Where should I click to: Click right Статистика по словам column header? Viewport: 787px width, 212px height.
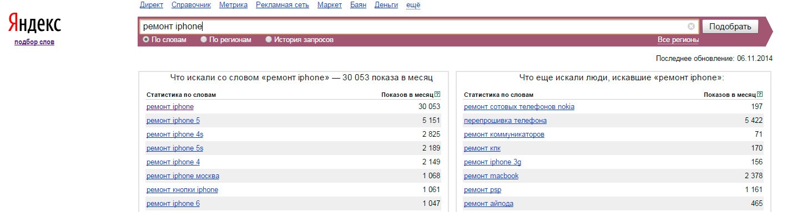click(498, 95)
